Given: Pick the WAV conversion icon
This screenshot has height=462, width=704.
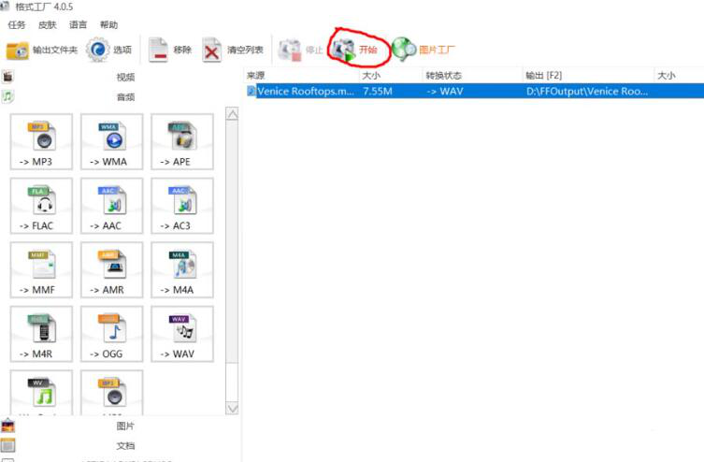Looking at the screenshot, I should 182,334.
